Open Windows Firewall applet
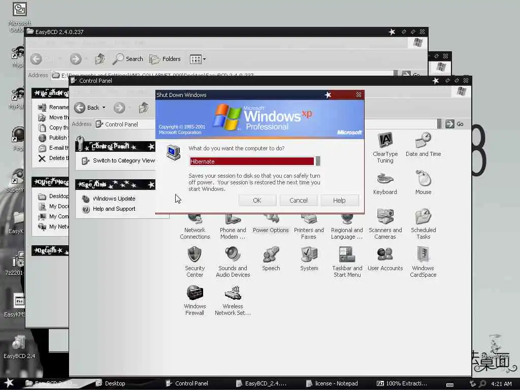Viewport: 520px width, 390px height. tap(194, 300)
